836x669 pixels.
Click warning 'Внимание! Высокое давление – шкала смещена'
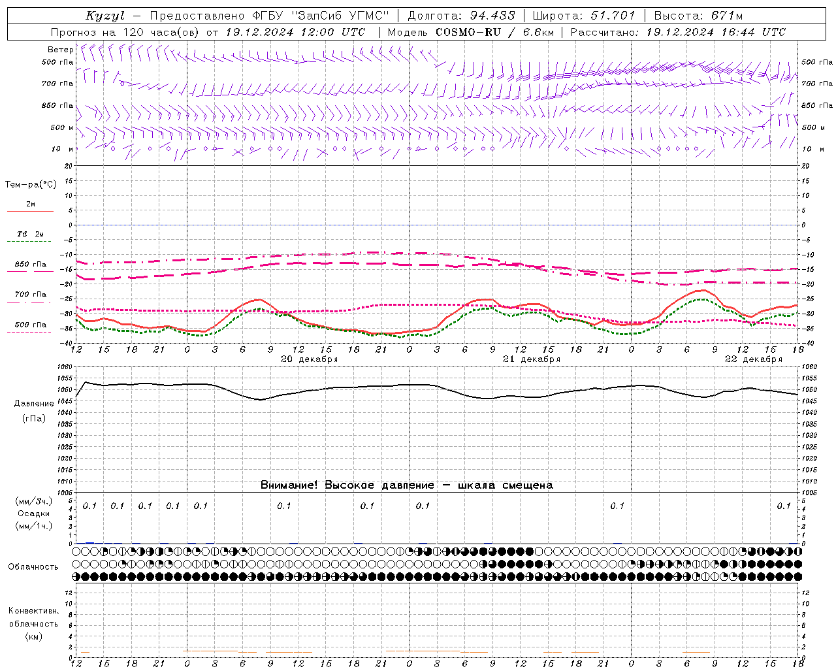[406, 485]
